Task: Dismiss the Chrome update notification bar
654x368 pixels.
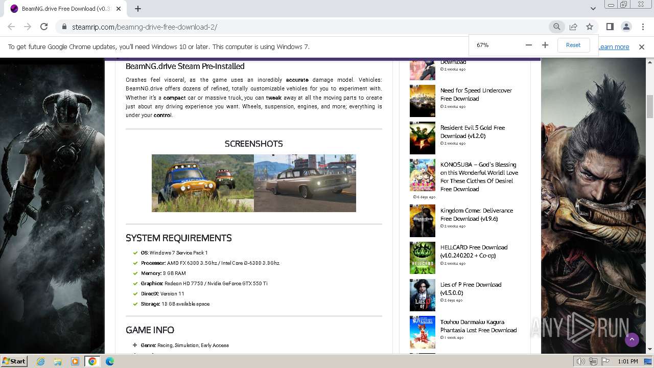Action: (642, 47)
